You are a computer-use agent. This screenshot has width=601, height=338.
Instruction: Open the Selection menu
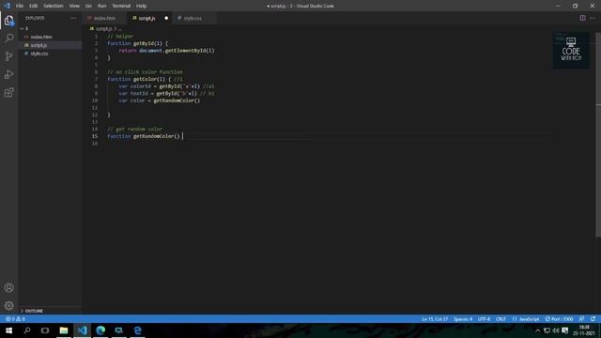pyautogui.click(x=54, y=6)
